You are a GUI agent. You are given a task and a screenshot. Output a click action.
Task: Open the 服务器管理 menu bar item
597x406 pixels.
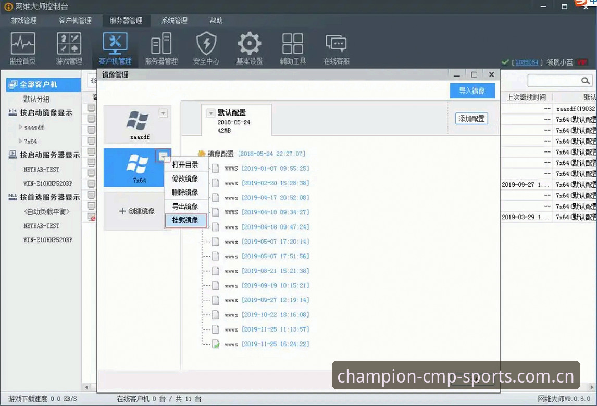click(x=126, y=20)
